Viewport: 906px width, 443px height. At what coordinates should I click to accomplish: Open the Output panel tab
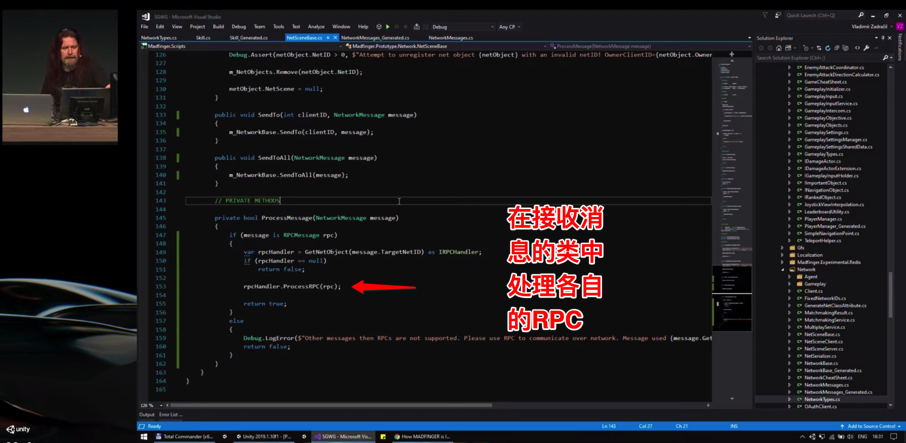146,414
